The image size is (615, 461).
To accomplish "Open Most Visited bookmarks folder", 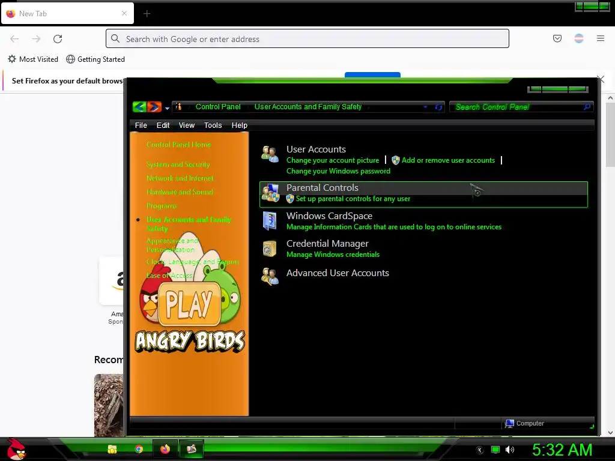I will [33, 59].
